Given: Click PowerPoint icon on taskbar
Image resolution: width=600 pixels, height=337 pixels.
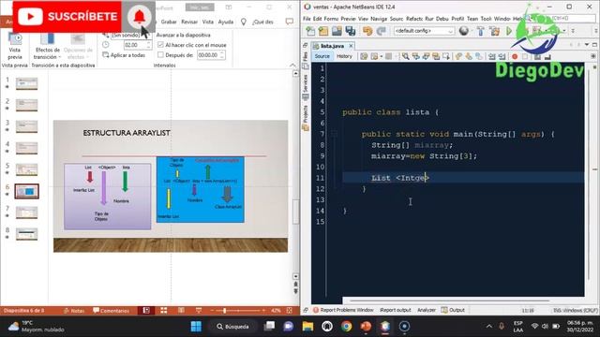Looking at the screenshot, I should 366,327.
